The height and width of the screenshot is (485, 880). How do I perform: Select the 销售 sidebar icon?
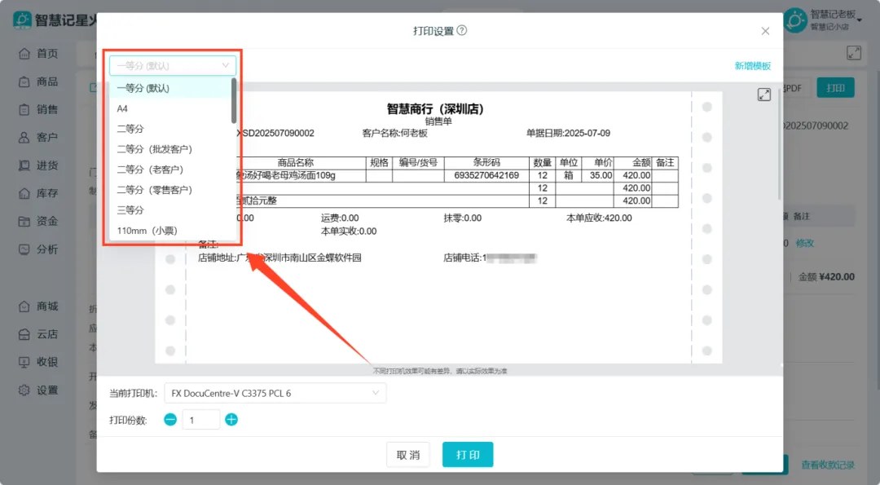24,109
